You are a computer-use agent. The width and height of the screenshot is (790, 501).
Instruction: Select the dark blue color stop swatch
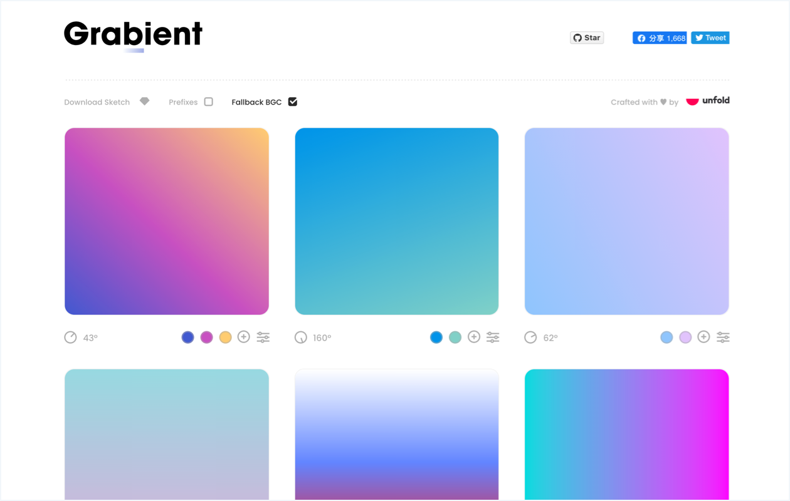187,338
